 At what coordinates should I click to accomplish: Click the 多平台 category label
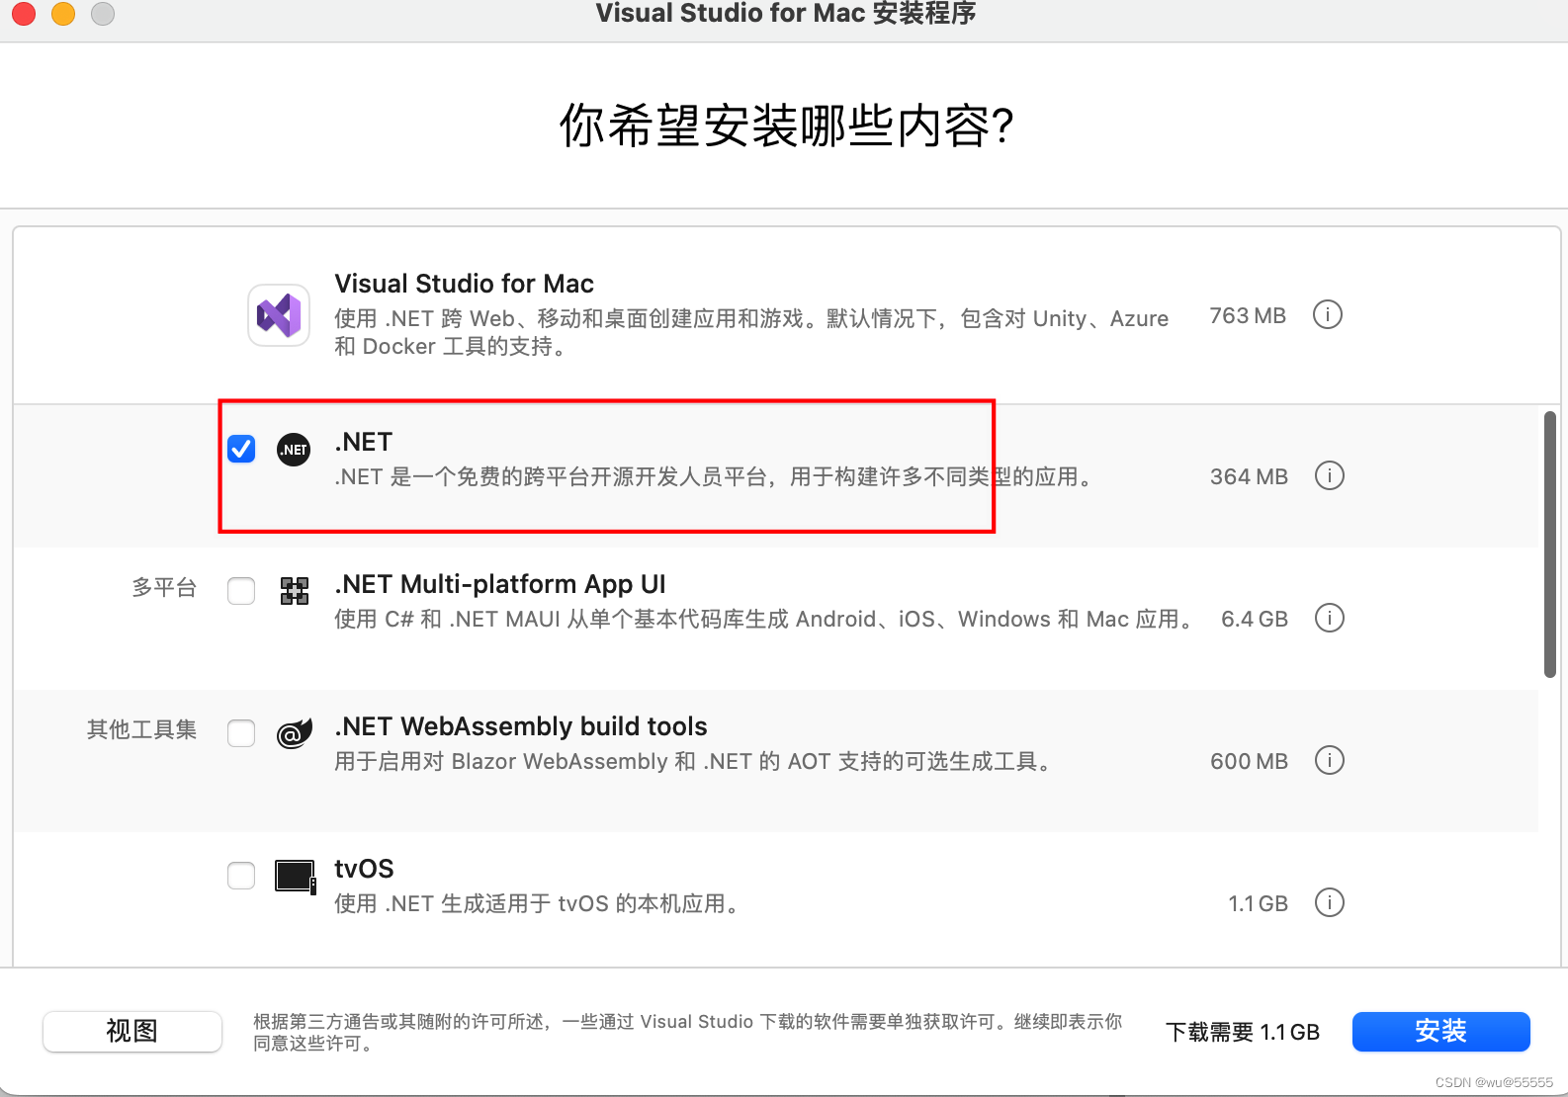(x=164, y=588)
